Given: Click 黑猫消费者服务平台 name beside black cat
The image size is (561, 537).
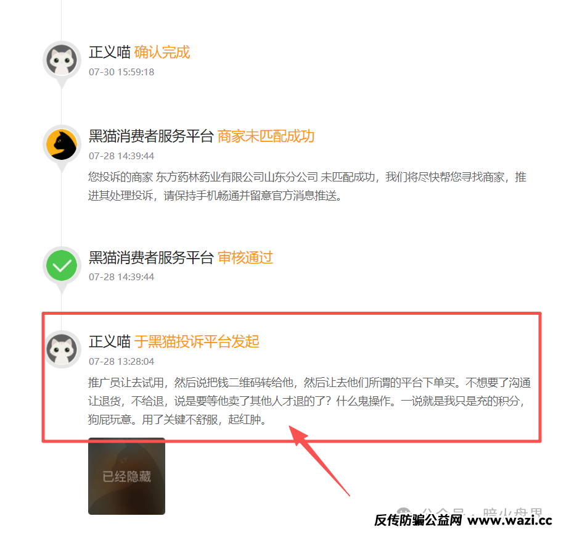Looking at the screenshot, I should [x=151, y=136].
